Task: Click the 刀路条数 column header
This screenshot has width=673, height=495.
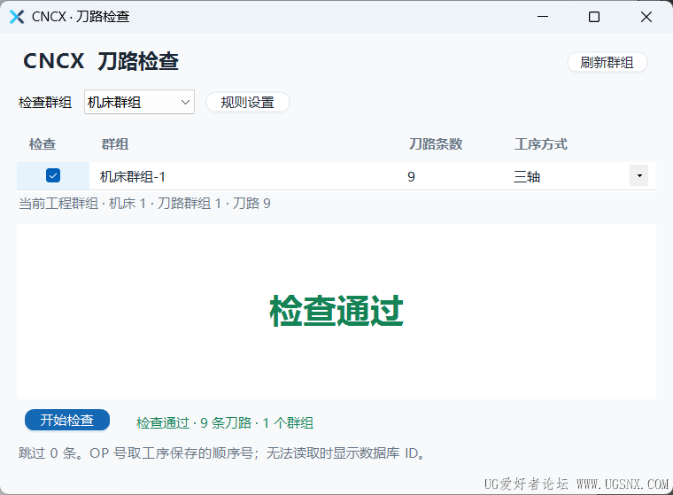Action: pos(435,143)
